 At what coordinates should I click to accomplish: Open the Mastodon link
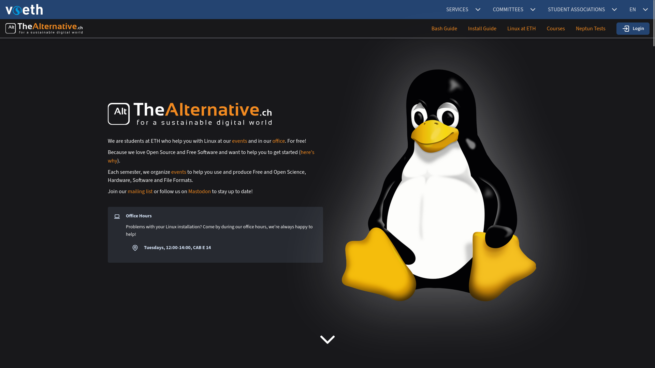(199, 191)
